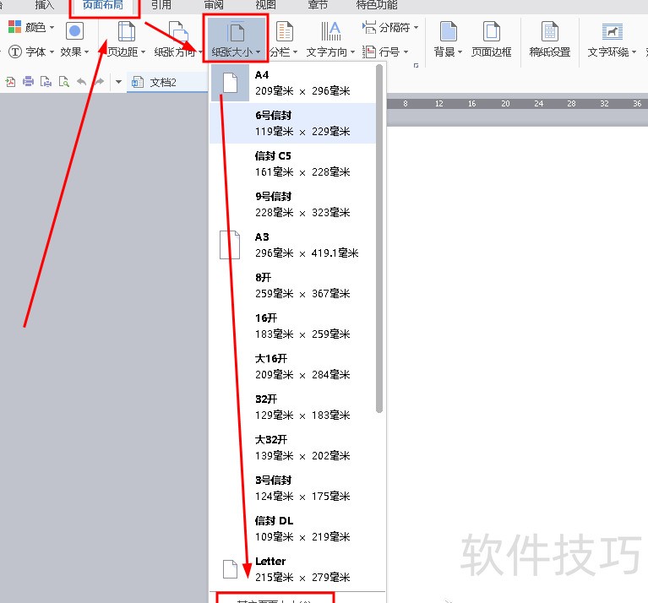The image size is (648, 603).
Task: Select A3 paper size
Action: click(293, 245)
